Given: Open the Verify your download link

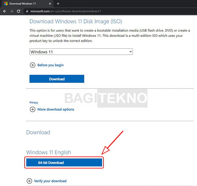Looking at the screenshot, I should (50, 181).
